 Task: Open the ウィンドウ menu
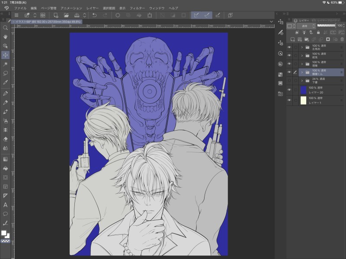point(157,8)
